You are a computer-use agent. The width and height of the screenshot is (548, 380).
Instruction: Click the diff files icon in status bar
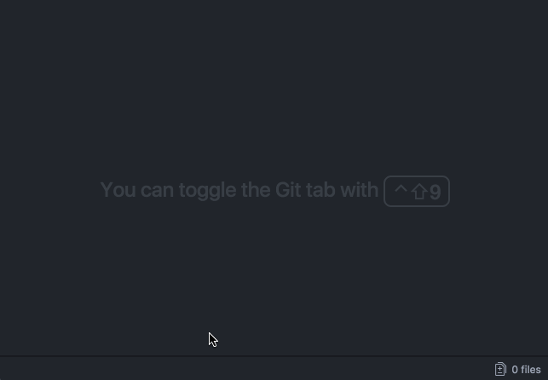point(500,369)
